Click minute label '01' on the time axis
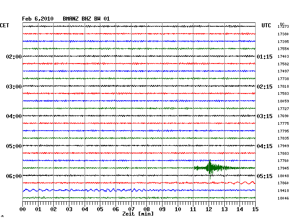 click(x=38, y=209)
